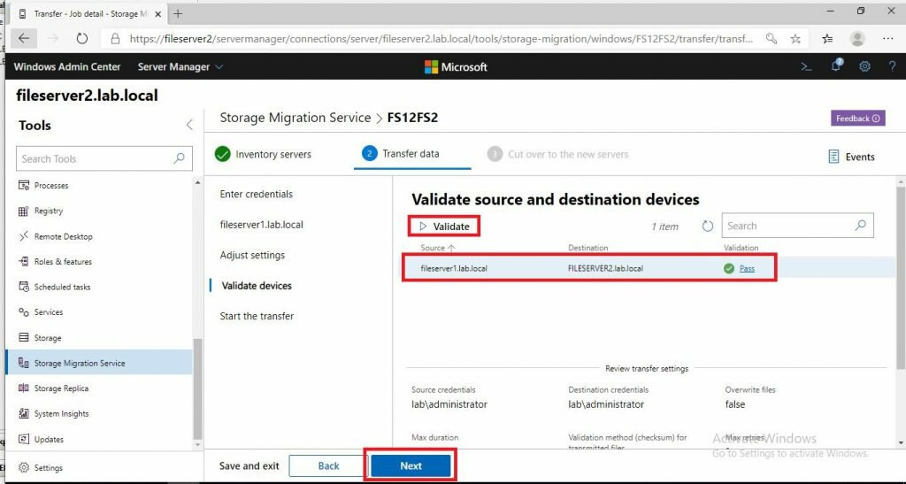Image resolution: width=906 pixels, height=484 pixels.
Task: Add the page to favorites with the star icon
Action: pyautogui.click(x=795, y=39)
